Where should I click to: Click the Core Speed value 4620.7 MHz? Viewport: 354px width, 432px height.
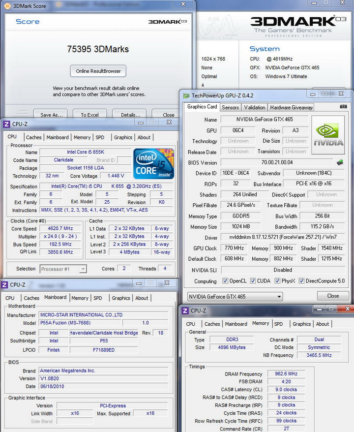tap(60, 228)
